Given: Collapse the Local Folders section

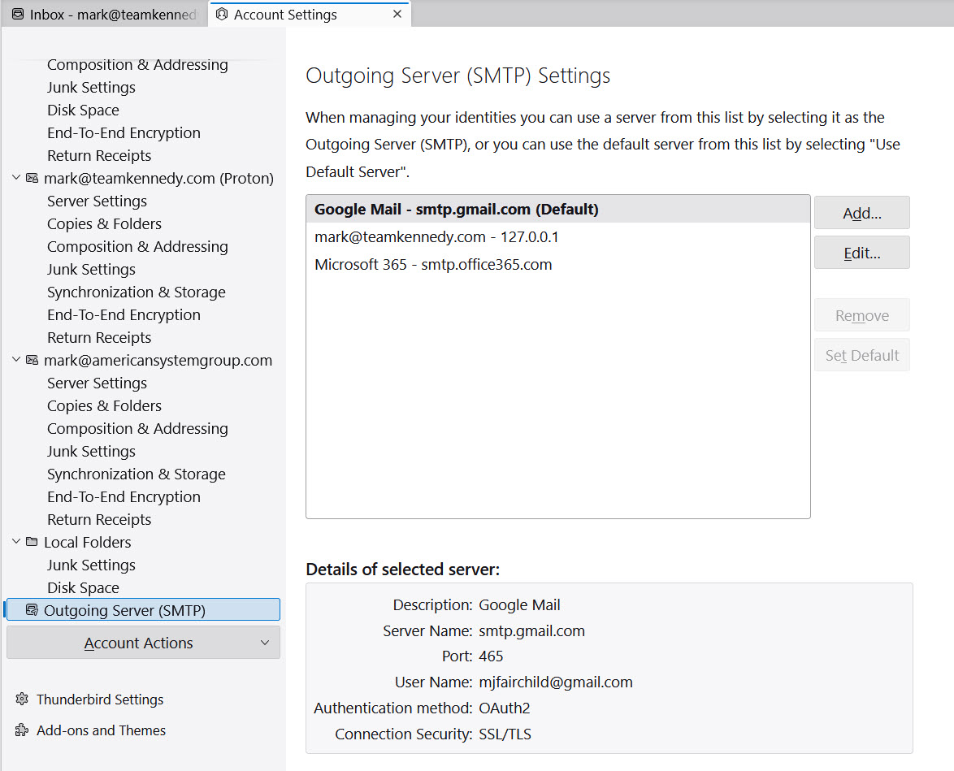Looking at the screenshot, I should tap(16, 542).
